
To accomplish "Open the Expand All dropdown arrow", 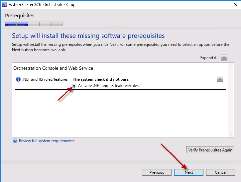I will click(x=224, y=58).
